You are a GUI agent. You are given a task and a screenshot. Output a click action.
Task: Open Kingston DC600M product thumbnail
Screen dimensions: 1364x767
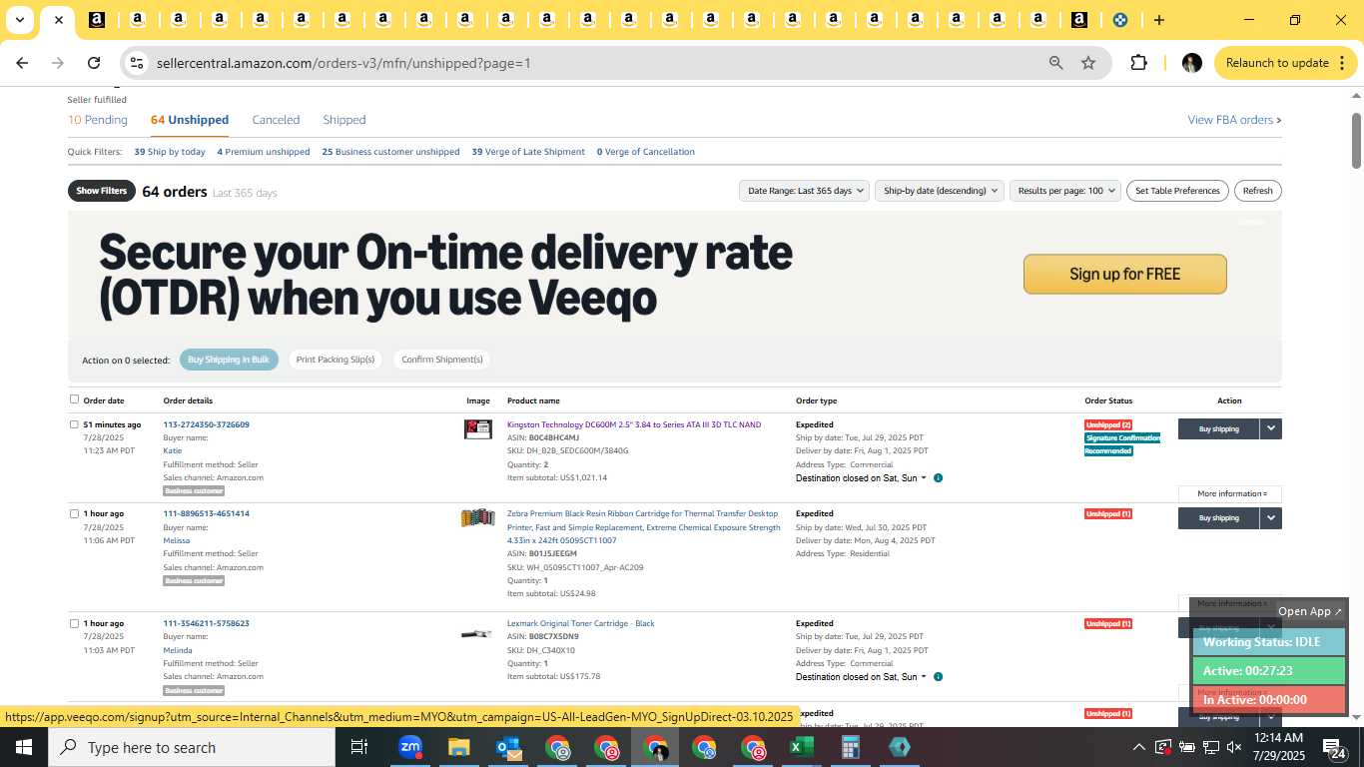pyautogui.click(x=478, y=429)
